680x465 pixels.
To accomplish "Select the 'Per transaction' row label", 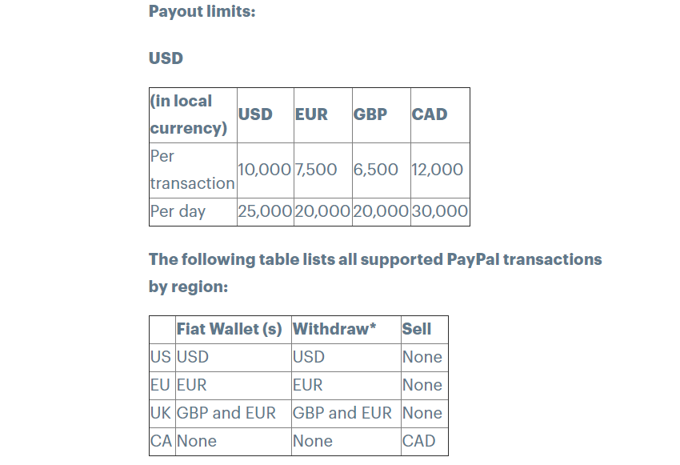I will 193,170.
